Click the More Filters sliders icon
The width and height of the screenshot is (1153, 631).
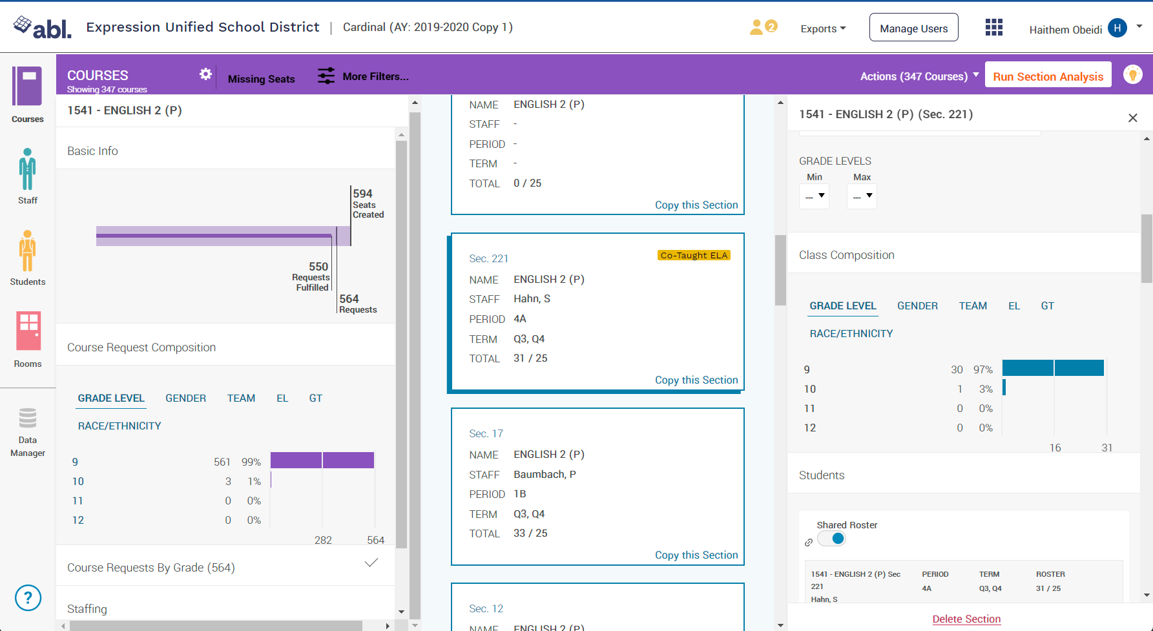pos(326,76)
